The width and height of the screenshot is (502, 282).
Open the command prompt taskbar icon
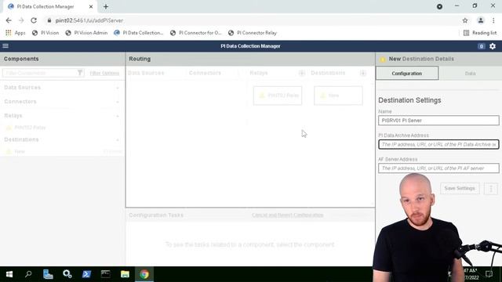(106, 274)
